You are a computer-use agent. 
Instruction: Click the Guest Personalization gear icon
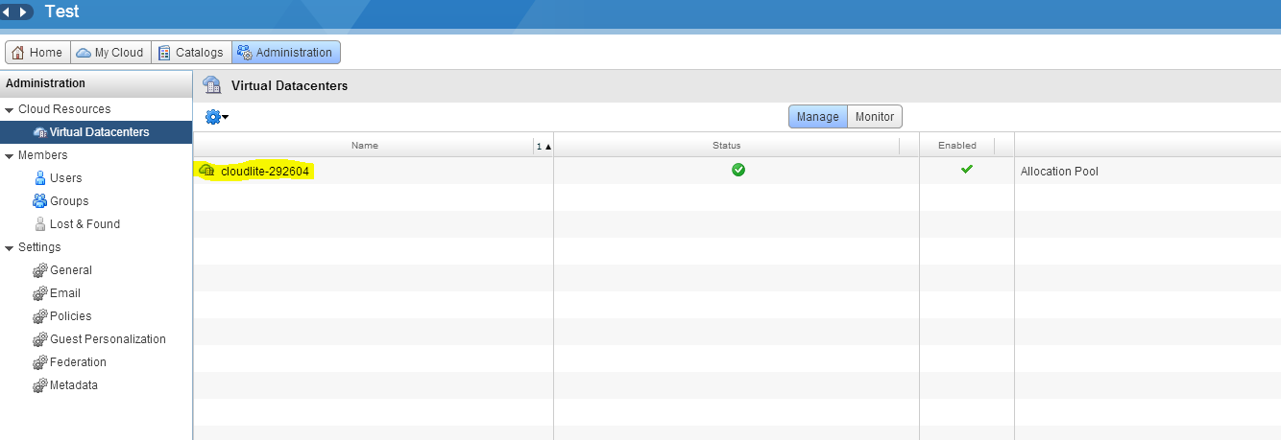pyautogui.click(x=39, y=339)
